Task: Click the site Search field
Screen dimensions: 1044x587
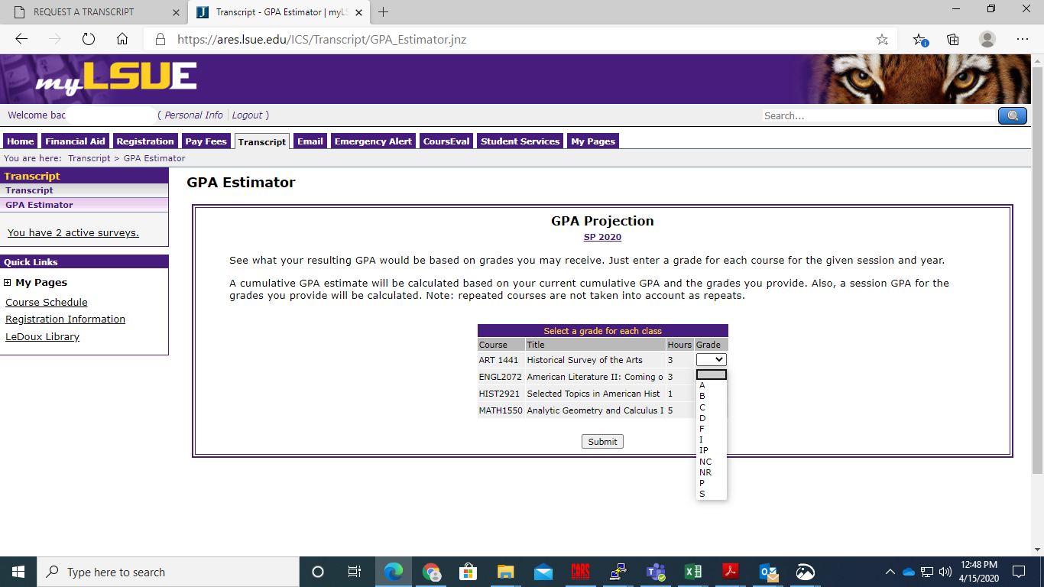Action: click(879, 116)
